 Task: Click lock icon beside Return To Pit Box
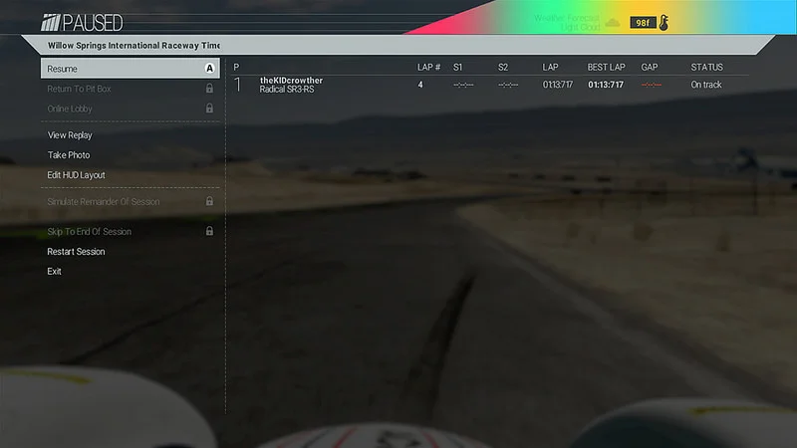[x=209, y=89]
